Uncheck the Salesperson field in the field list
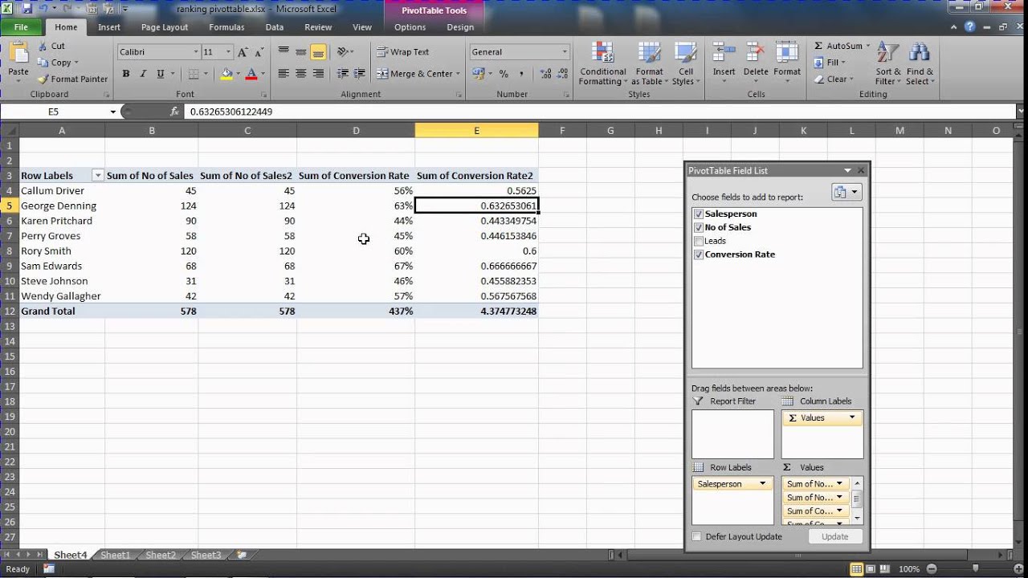Screen dimensions: 1028x578 click(699, 214)
